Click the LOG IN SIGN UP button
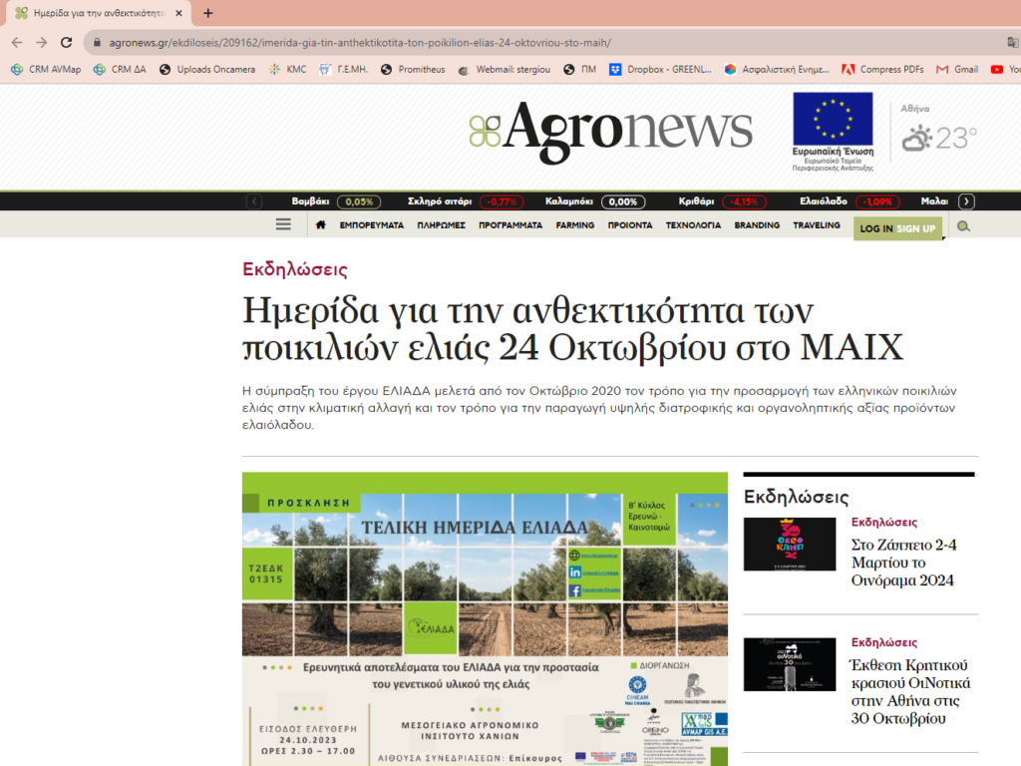 [897, 228]
